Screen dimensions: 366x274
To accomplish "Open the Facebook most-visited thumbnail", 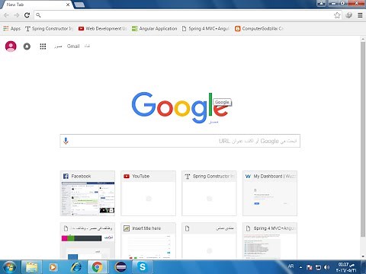I will [88, 193].
